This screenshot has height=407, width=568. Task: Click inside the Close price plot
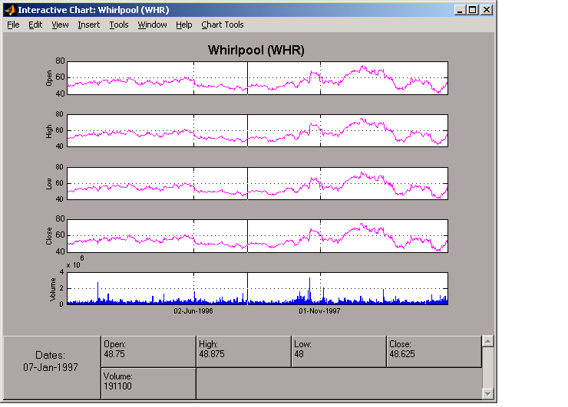pos(258,236)
